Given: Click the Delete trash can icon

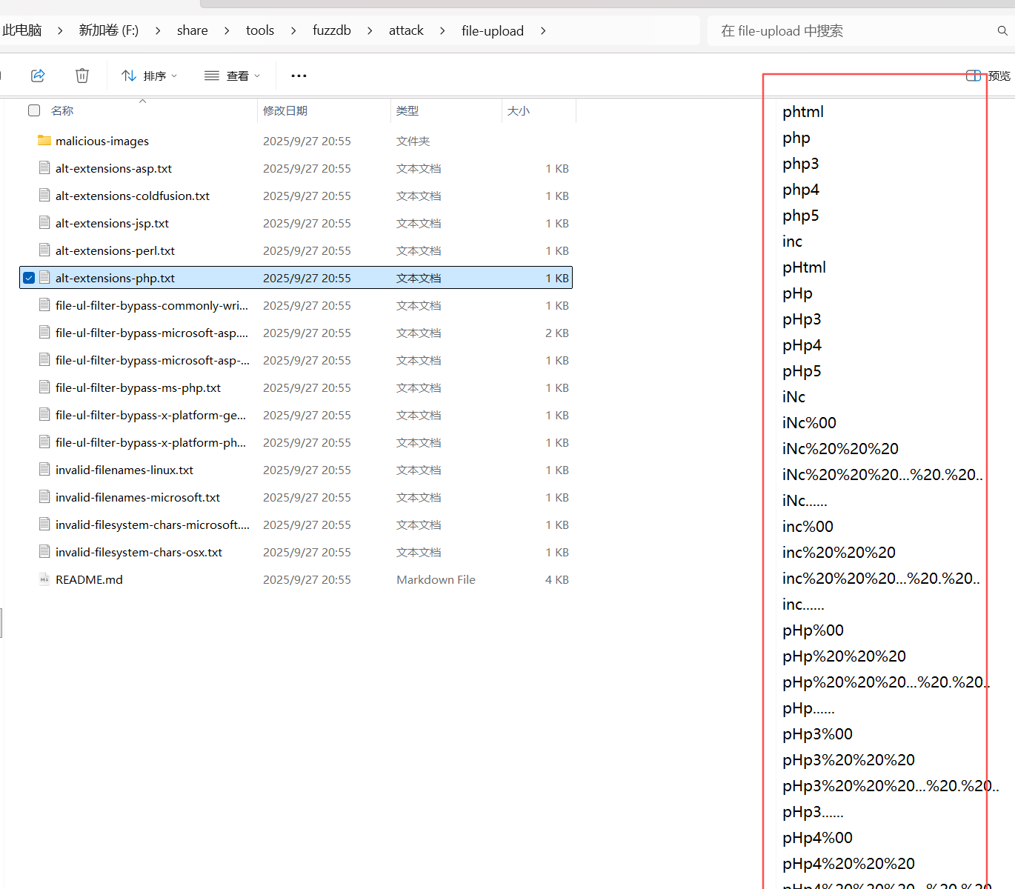Looking at the screenshot, I should click(x=82, y=76).
